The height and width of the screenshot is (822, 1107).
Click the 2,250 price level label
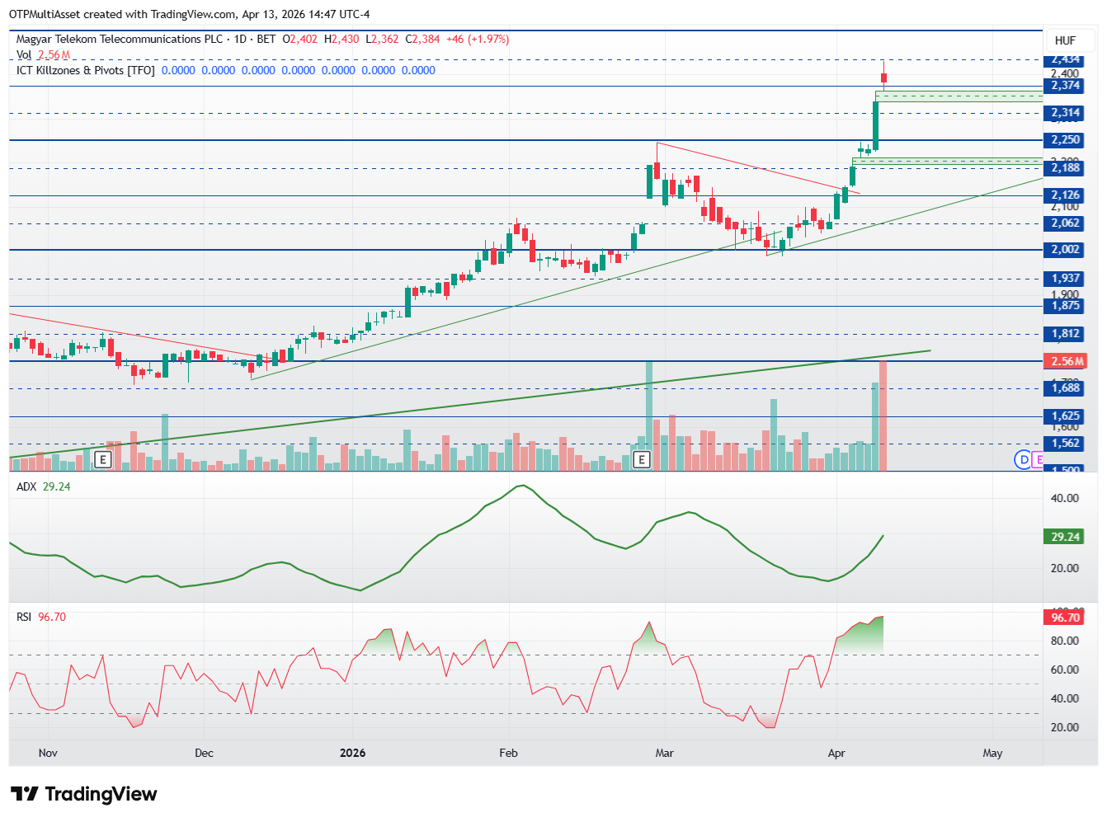[1065, 140]
